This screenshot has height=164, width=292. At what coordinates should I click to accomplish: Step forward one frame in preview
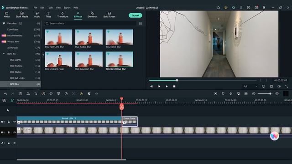[159, 87]
